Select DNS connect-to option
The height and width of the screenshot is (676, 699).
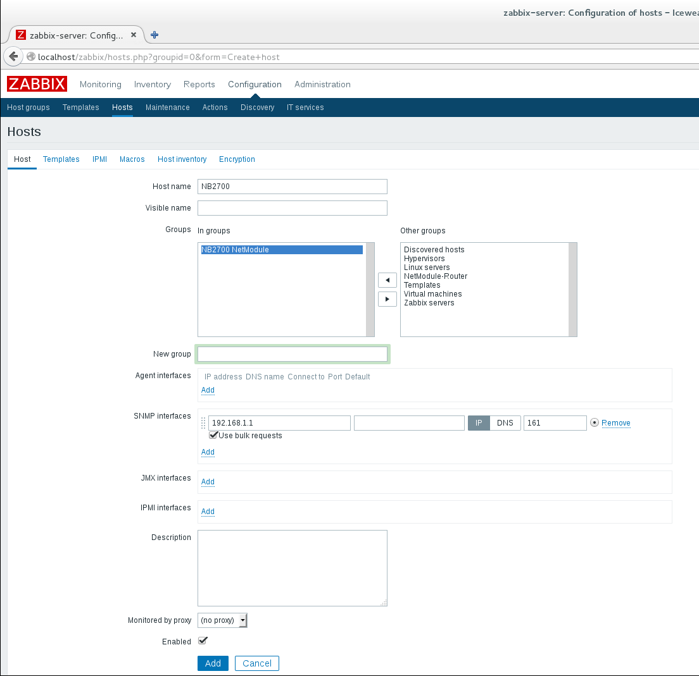click(x=505, y=422)
